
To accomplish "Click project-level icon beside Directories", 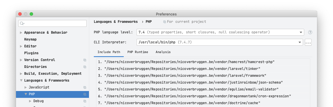I will point(85,67).
